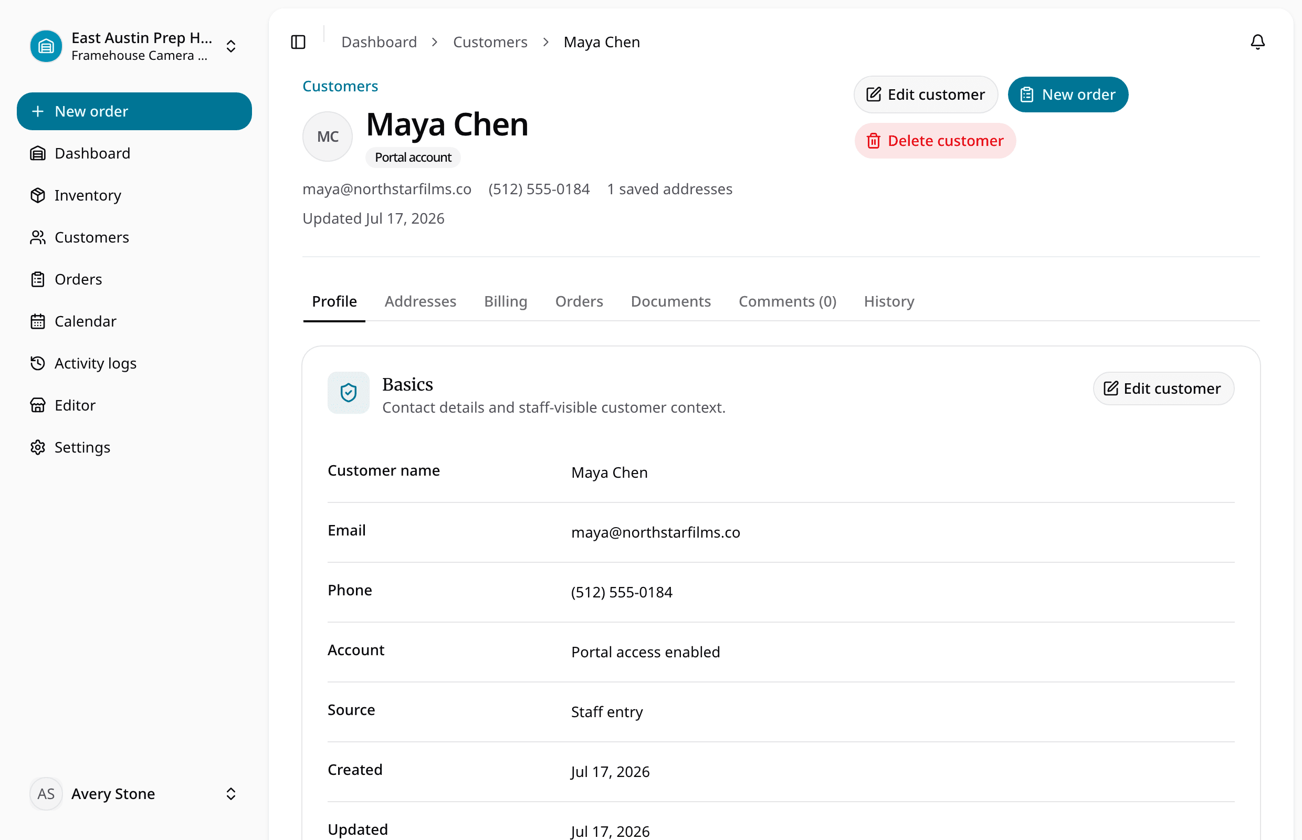This screenshot has height=840, width=1302.
Task: Switch to the Addresses tab
Action: [420, 302]
